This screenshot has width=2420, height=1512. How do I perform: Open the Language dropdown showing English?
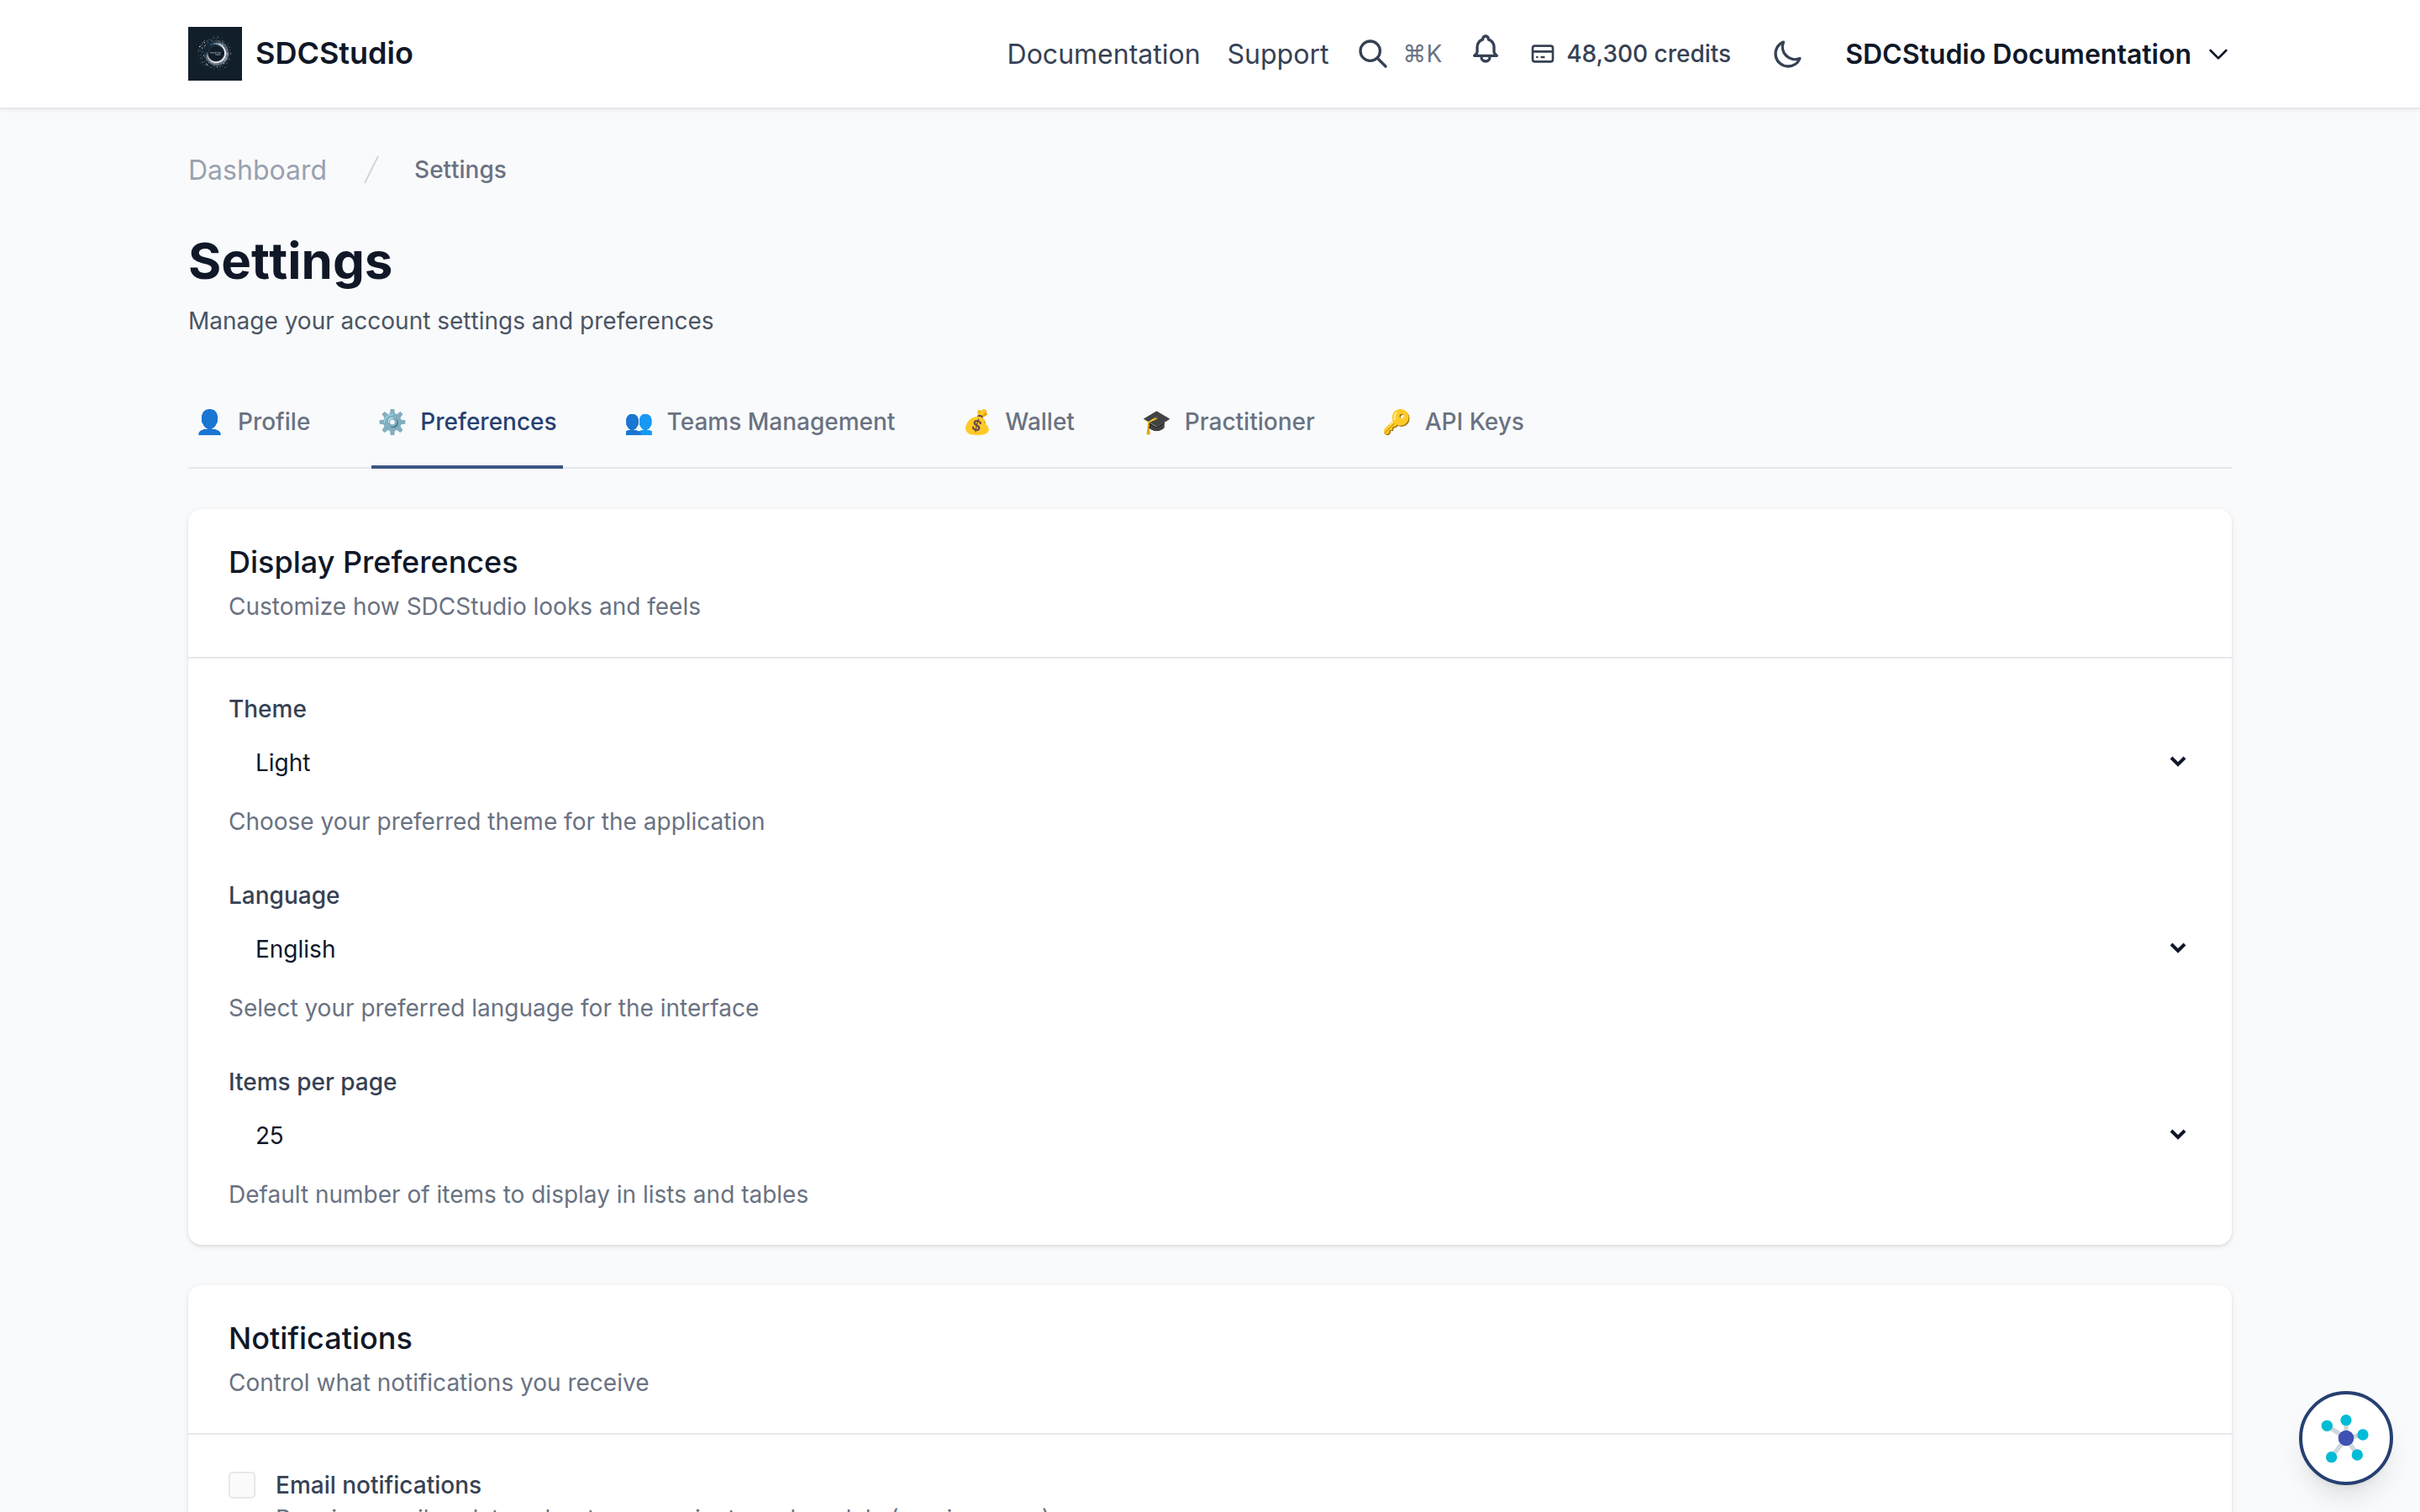click(1209, 949)
